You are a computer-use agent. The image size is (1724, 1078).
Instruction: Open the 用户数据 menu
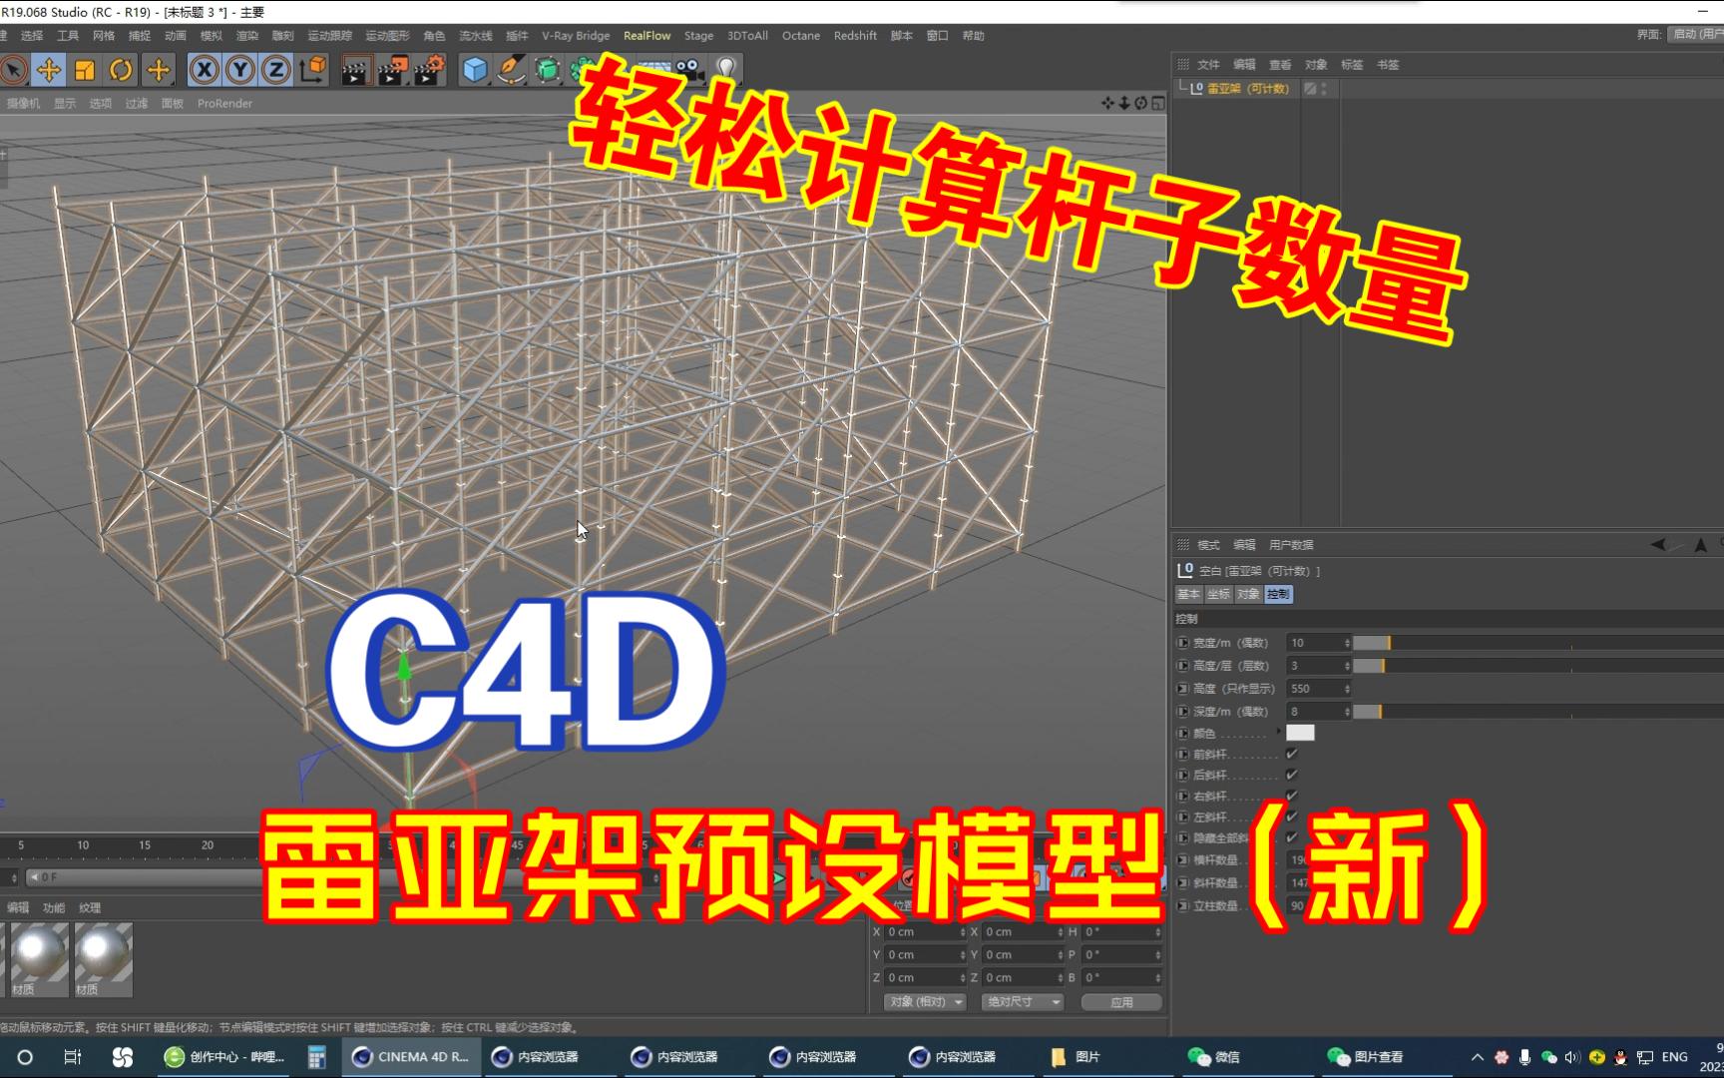pyautogui.click(x=1291, y=545)
